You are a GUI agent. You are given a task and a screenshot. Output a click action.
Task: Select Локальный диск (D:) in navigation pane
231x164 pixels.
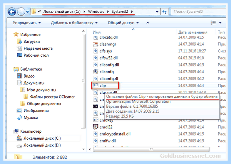click(x=42, y=145)
